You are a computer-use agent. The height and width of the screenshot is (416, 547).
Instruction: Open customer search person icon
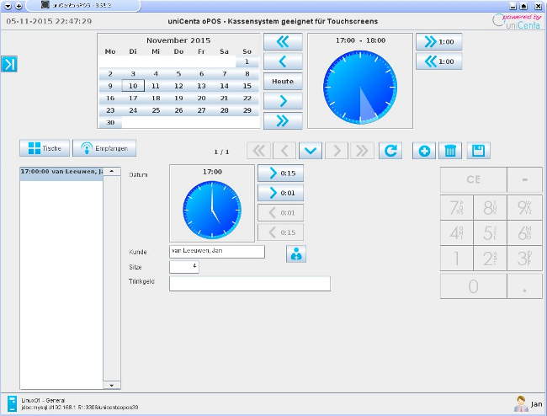296,253
